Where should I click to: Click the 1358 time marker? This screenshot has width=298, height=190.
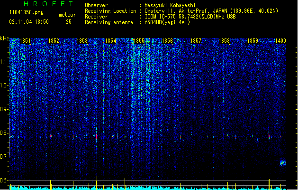pyautogui.click(x=224, y=41)
